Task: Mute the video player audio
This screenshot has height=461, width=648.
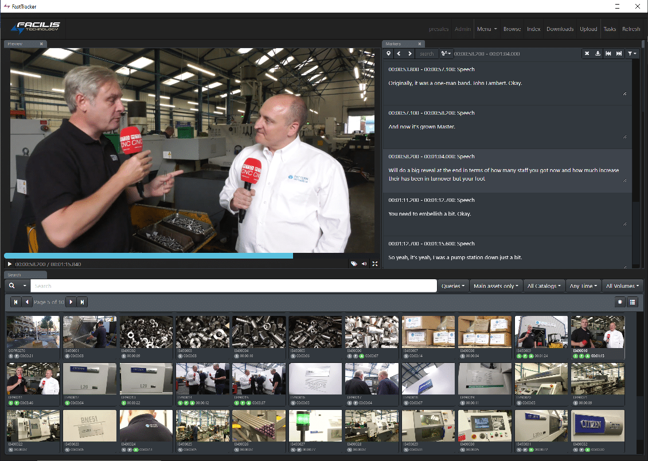Action: (364, 264)
